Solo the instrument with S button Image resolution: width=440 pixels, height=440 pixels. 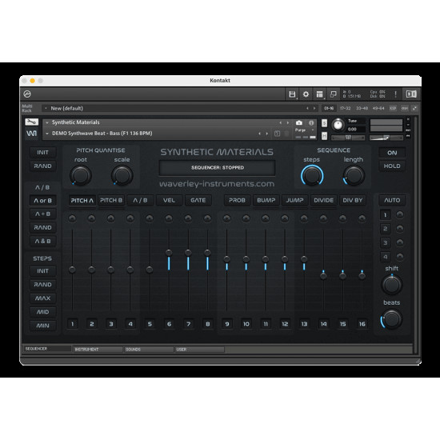324,123
